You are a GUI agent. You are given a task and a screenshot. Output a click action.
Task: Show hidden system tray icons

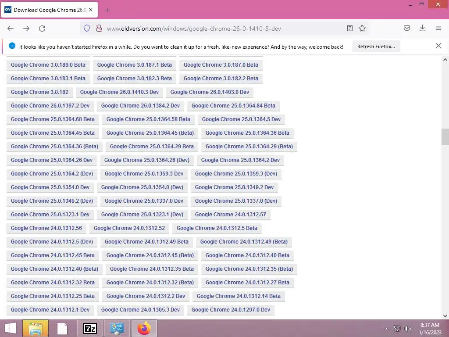[x=386, y=329]
